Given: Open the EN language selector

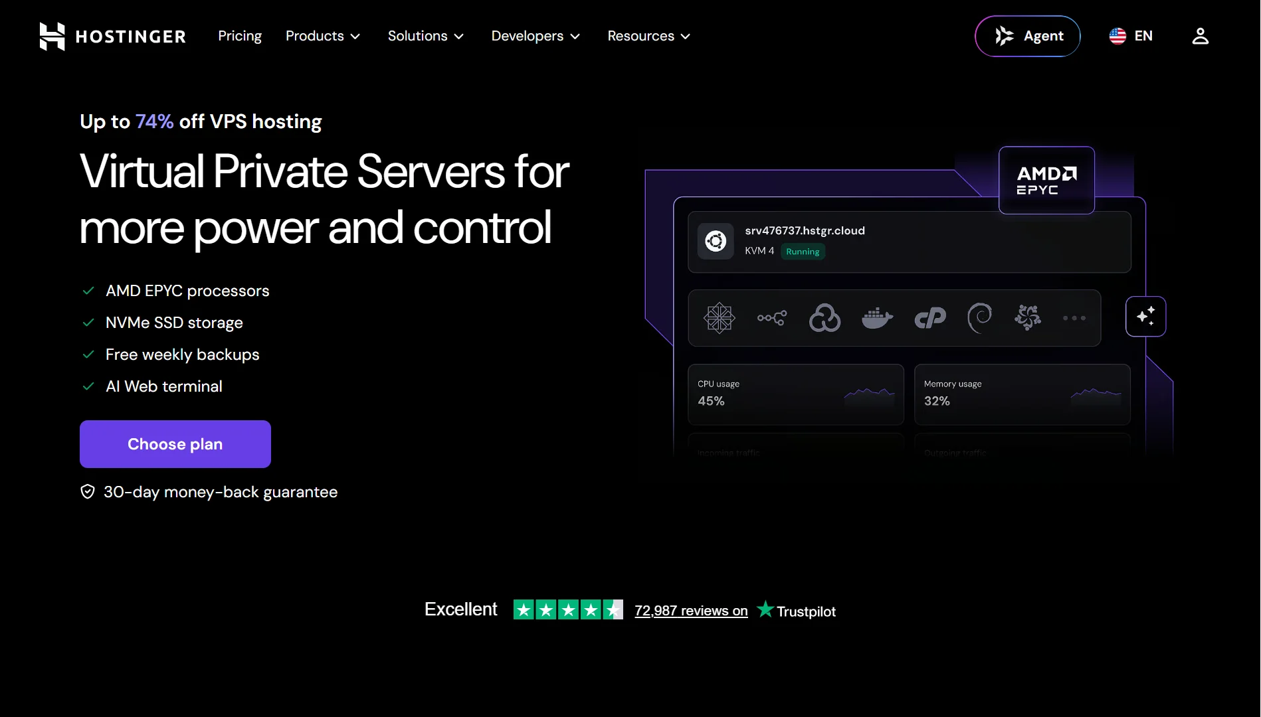Looking at the screenshot, I should pyautogui.click(x=1131, y=36).
